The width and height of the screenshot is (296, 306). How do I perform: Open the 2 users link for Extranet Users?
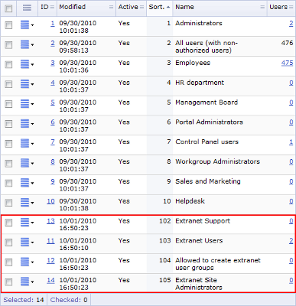click(x=291, y=241)
